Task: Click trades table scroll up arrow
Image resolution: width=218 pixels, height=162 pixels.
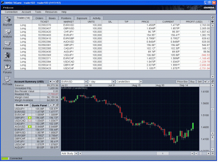Action: click(x=212, y=26)
